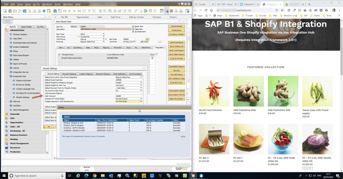Click the Goods Receipt button
This screenshot has height=179, width=343.
click(x=176, y=26)
